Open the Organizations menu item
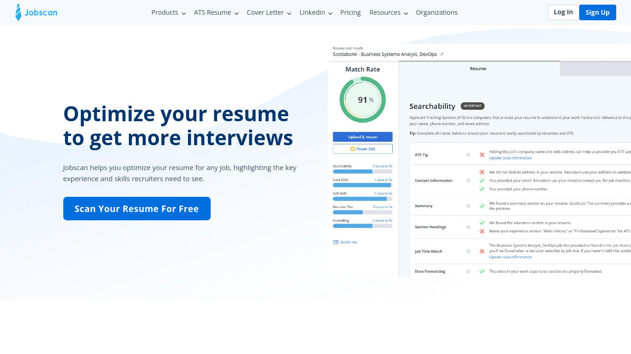This screenshot has height=354, width=631. click(x=437, y=12)
